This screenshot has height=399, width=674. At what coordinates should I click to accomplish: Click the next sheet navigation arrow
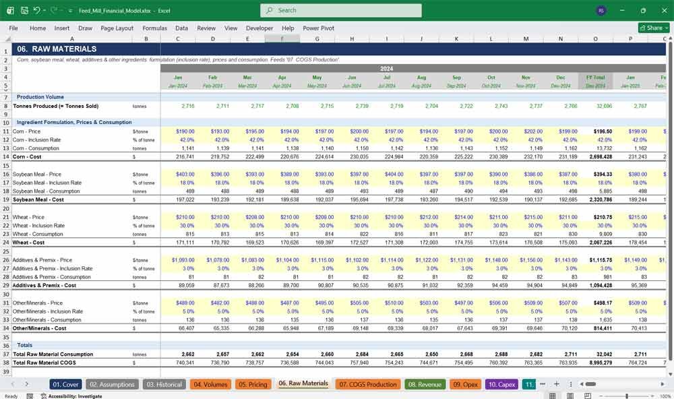pyautogui.click(x=27, y=384)
